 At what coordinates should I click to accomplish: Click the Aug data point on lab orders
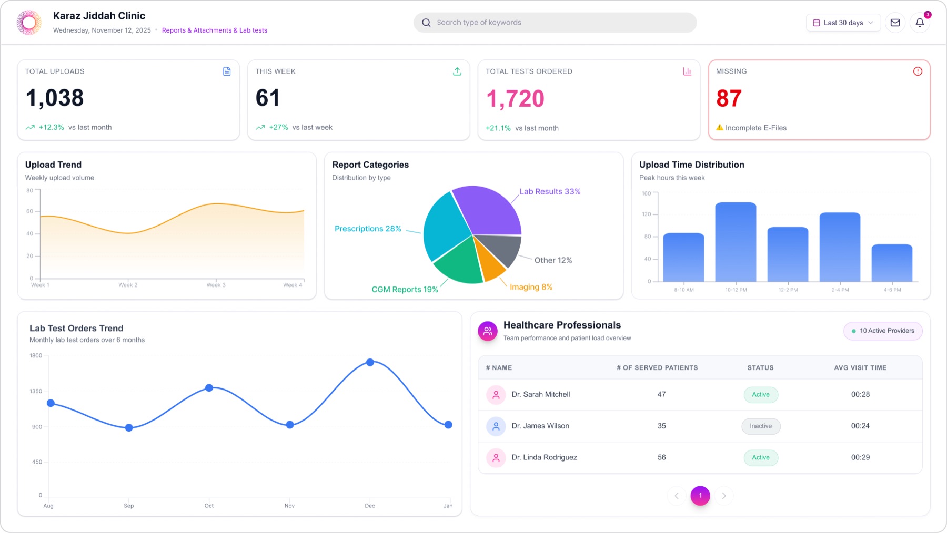[x=51, y=403]
